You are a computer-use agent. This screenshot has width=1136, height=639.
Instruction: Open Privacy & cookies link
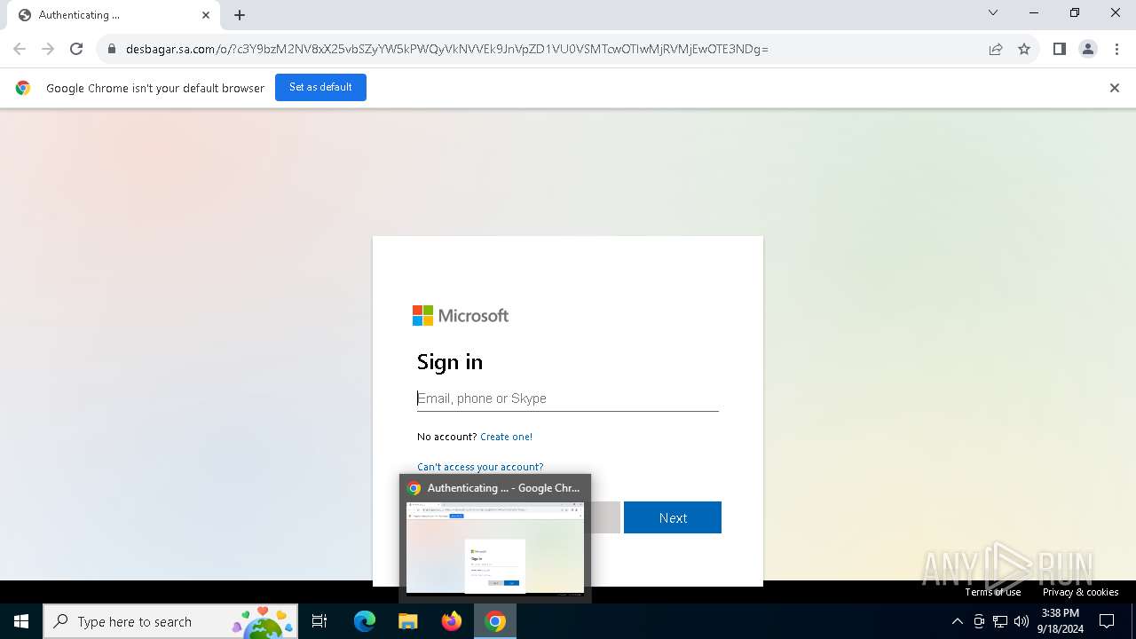[x=1080, y=592]
